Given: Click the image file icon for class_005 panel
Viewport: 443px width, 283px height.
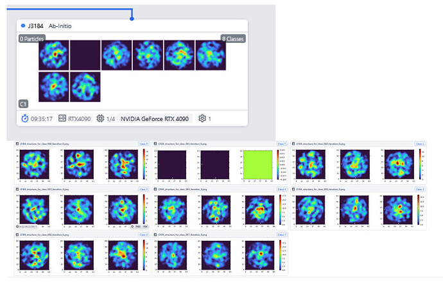Looking at the screenshot, I should point(293,189).
